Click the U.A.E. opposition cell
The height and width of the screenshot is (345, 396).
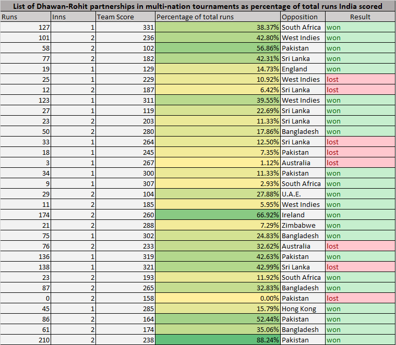click(303, 194)
